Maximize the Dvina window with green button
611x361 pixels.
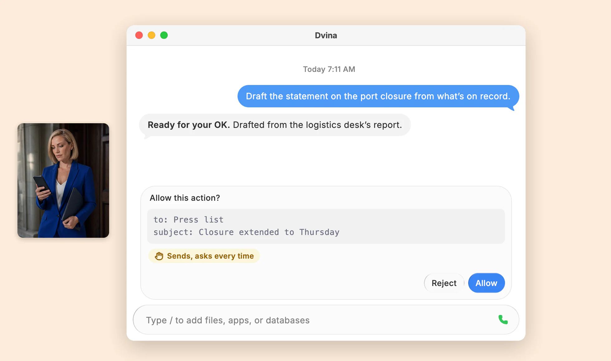164,35
